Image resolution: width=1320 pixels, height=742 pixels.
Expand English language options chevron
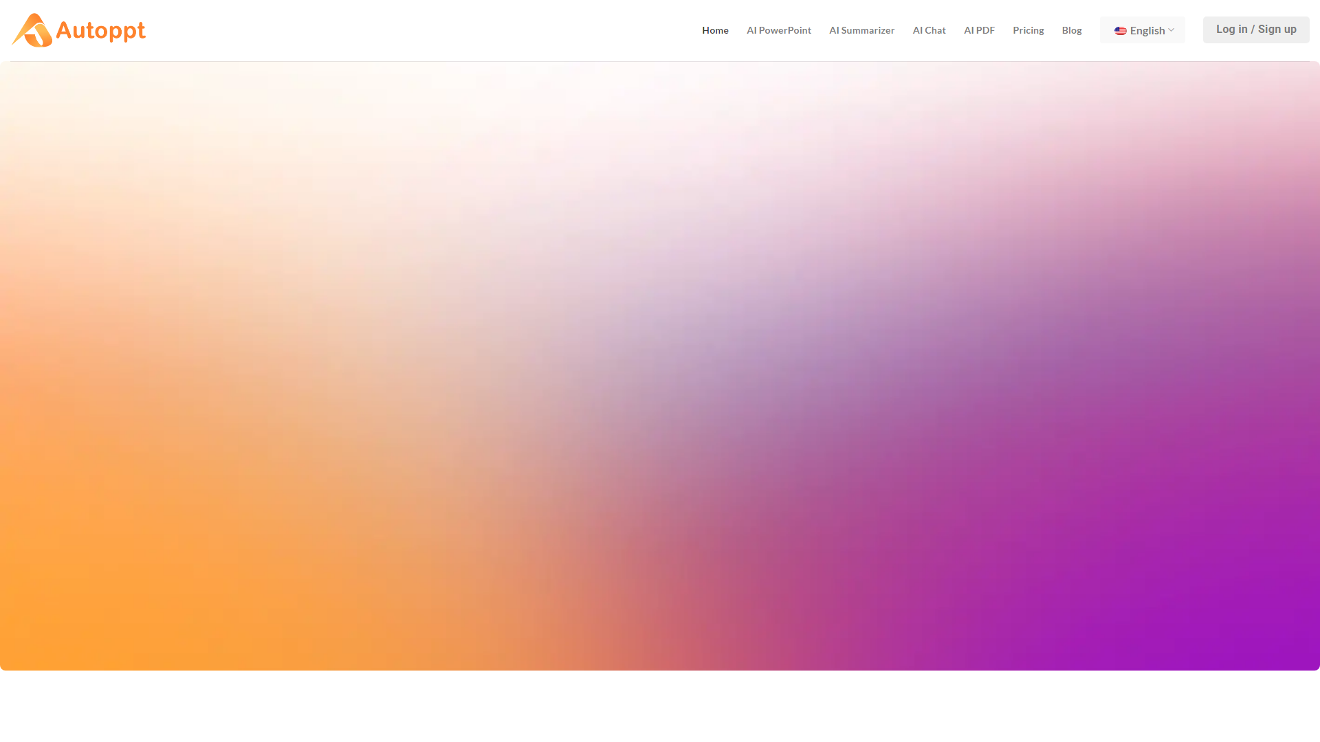[1171, 30]
